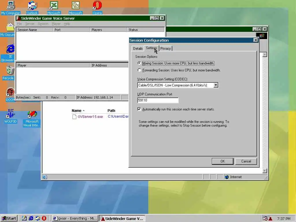The width and height of the screenshot is (296, 222).
Task: Click the file icon beside GVServer15.exe
Action: click(x=74, y=117)
